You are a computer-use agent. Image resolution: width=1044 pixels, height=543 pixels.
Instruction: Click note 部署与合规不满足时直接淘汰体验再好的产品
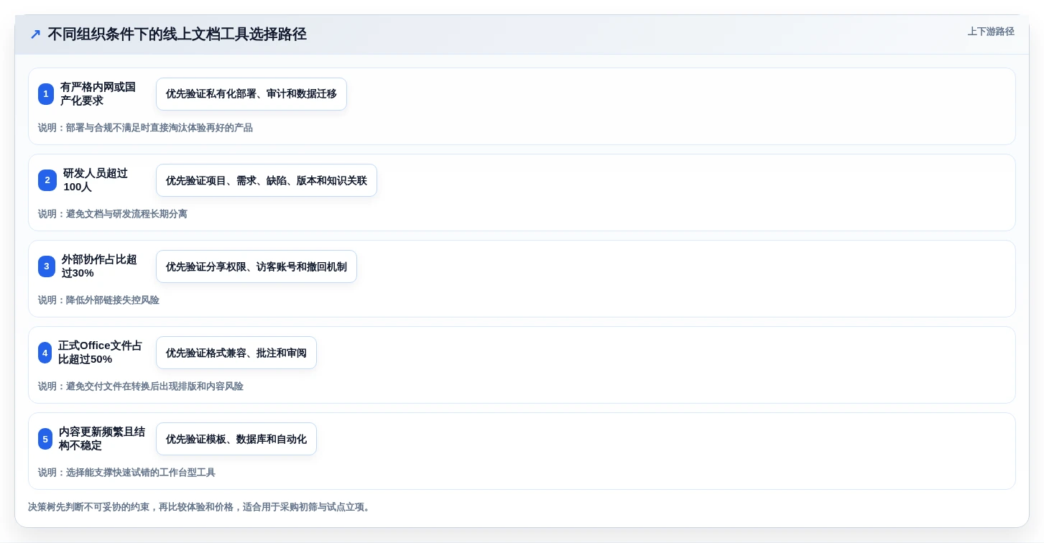[x=160, y=128]
